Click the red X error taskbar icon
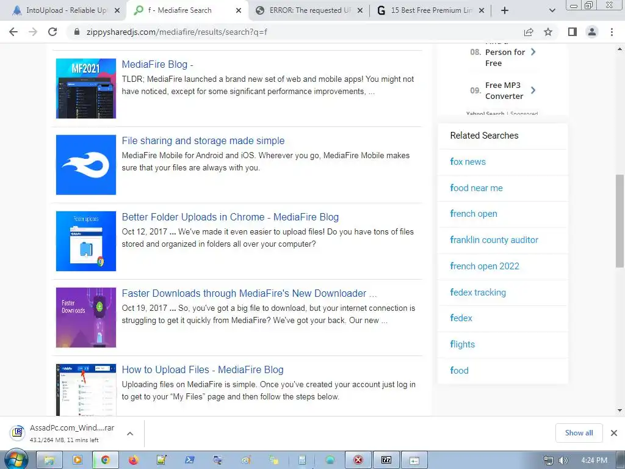The height and width of the screenshot is (469, 625). pyautogui.click(x=358, y=460)
